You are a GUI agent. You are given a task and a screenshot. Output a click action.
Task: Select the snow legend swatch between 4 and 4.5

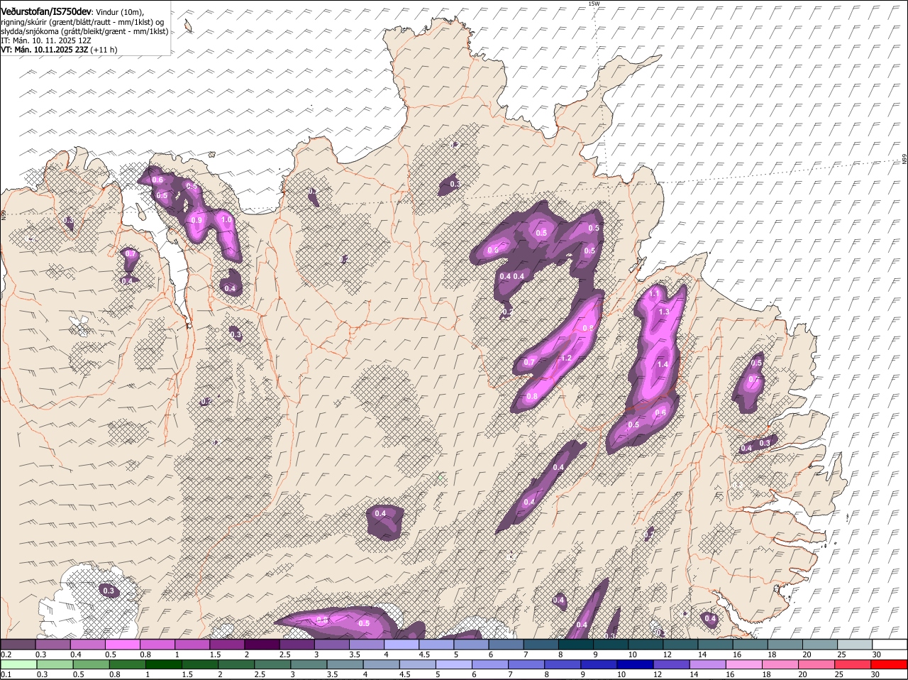[402, 645]
